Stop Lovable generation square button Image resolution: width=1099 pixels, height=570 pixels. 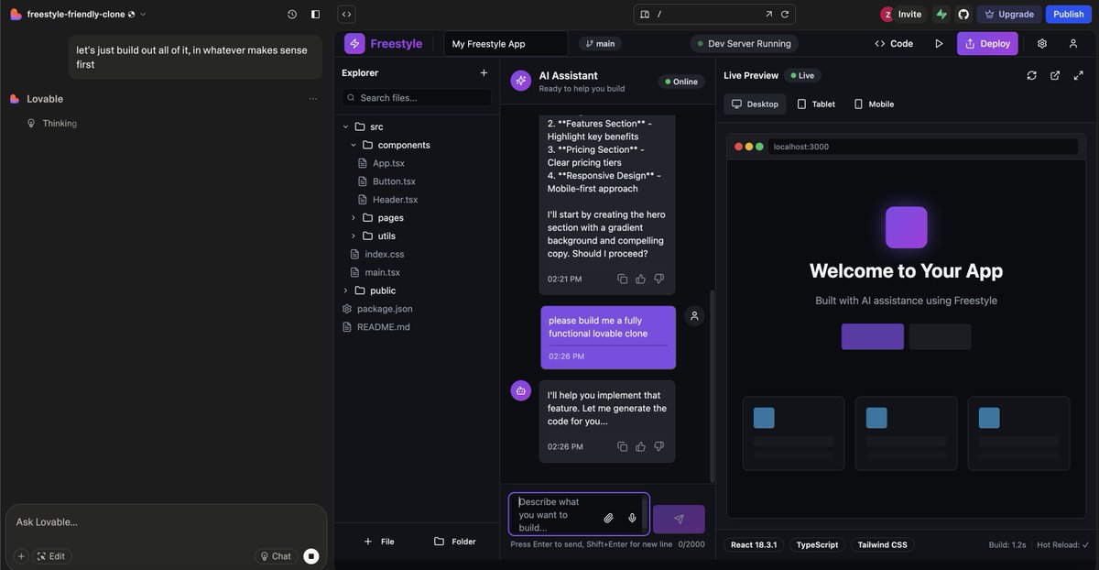coord(311,556)
